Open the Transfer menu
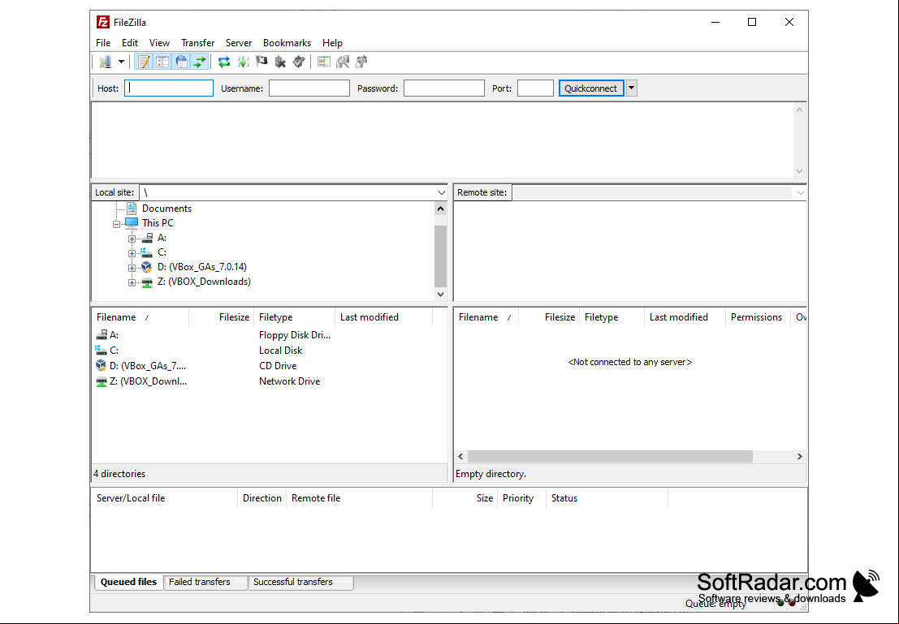 click(198, 43)
